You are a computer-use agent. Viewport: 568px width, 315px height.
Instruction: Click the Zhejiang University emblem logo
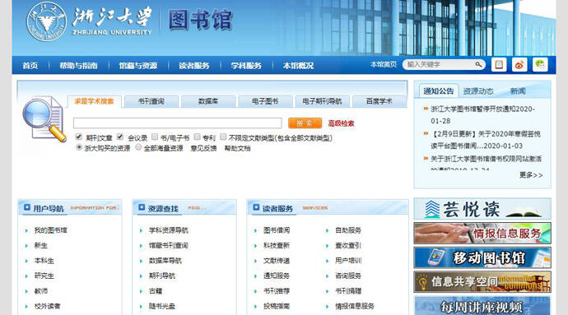46,21
